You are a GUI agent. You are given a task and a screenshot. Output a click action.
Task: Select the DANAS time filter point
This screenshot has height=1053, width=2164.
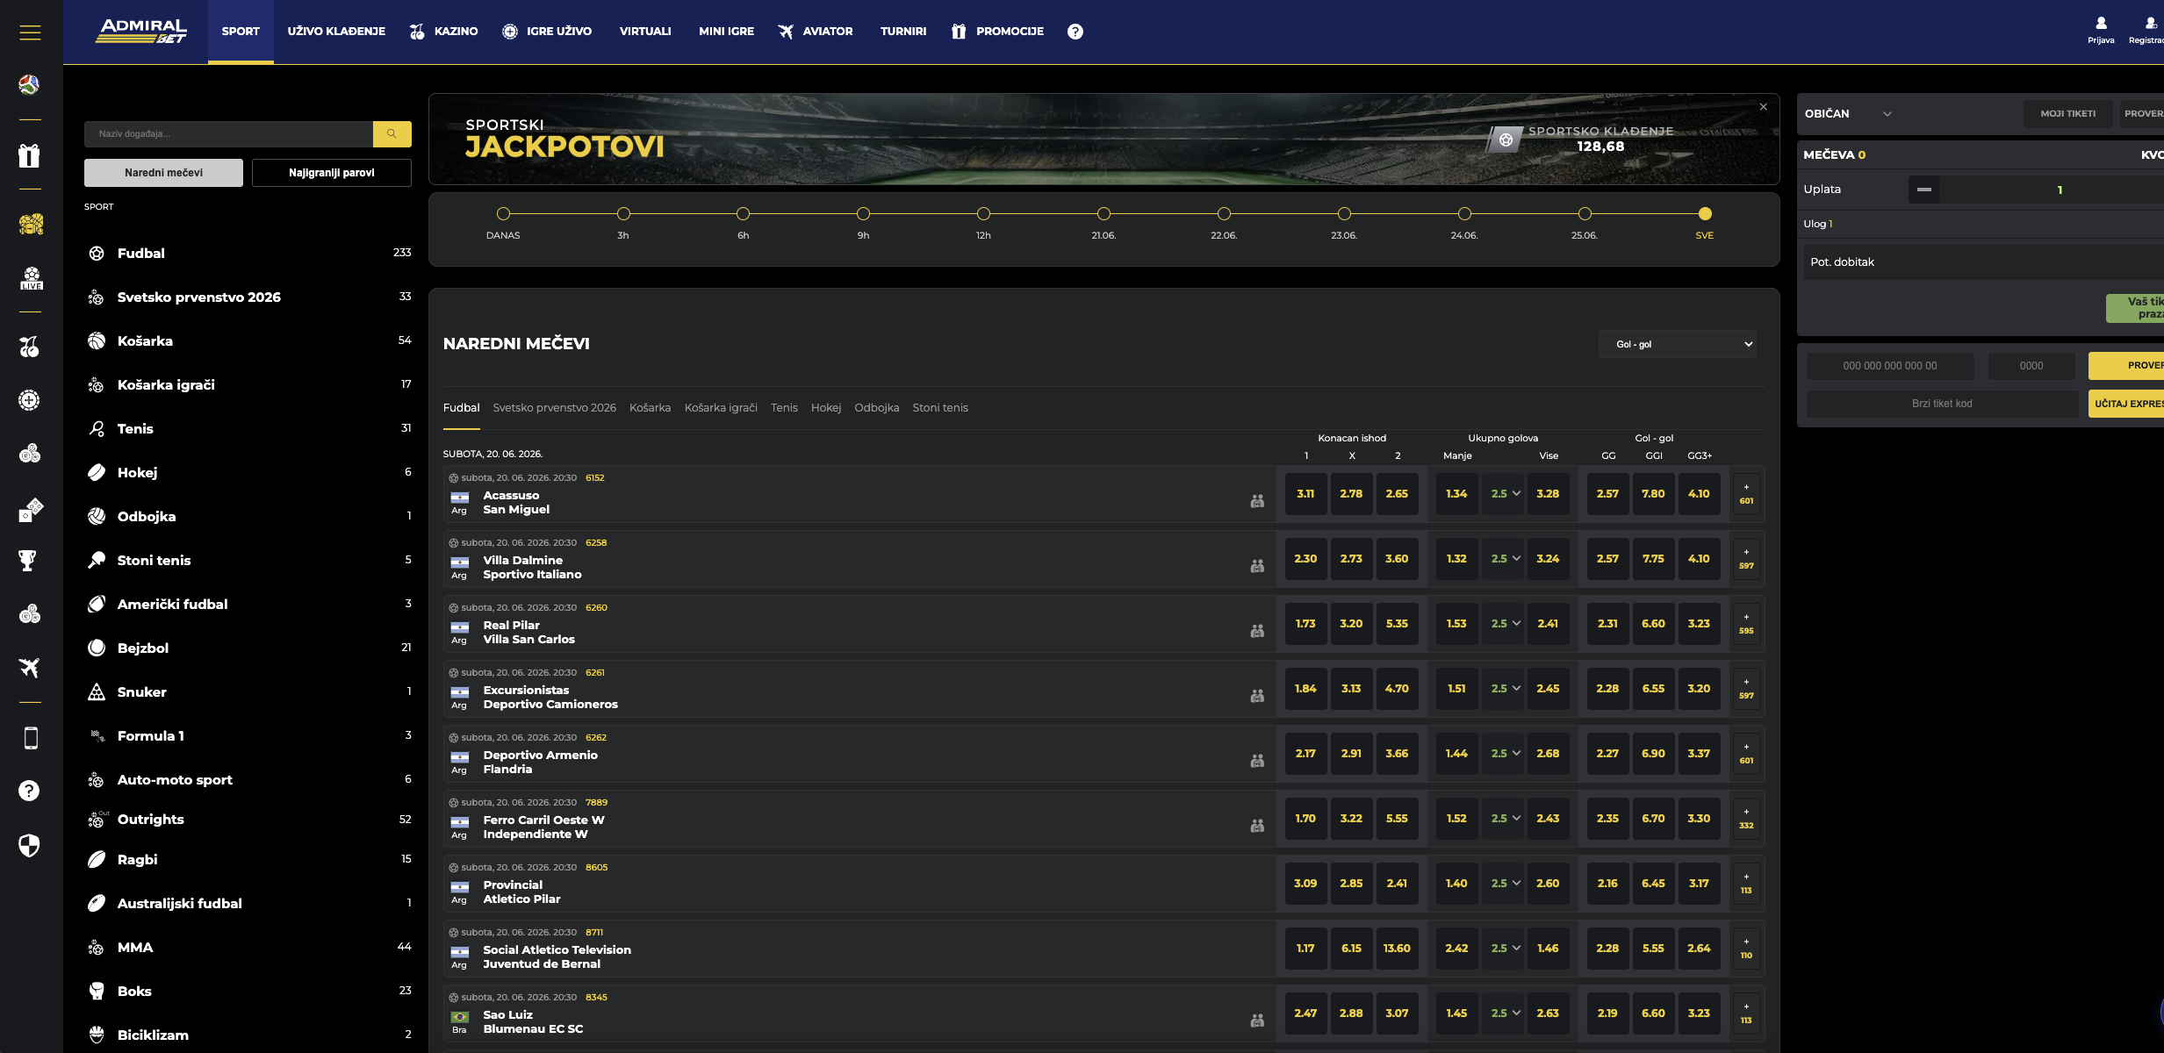pos(503,213)
